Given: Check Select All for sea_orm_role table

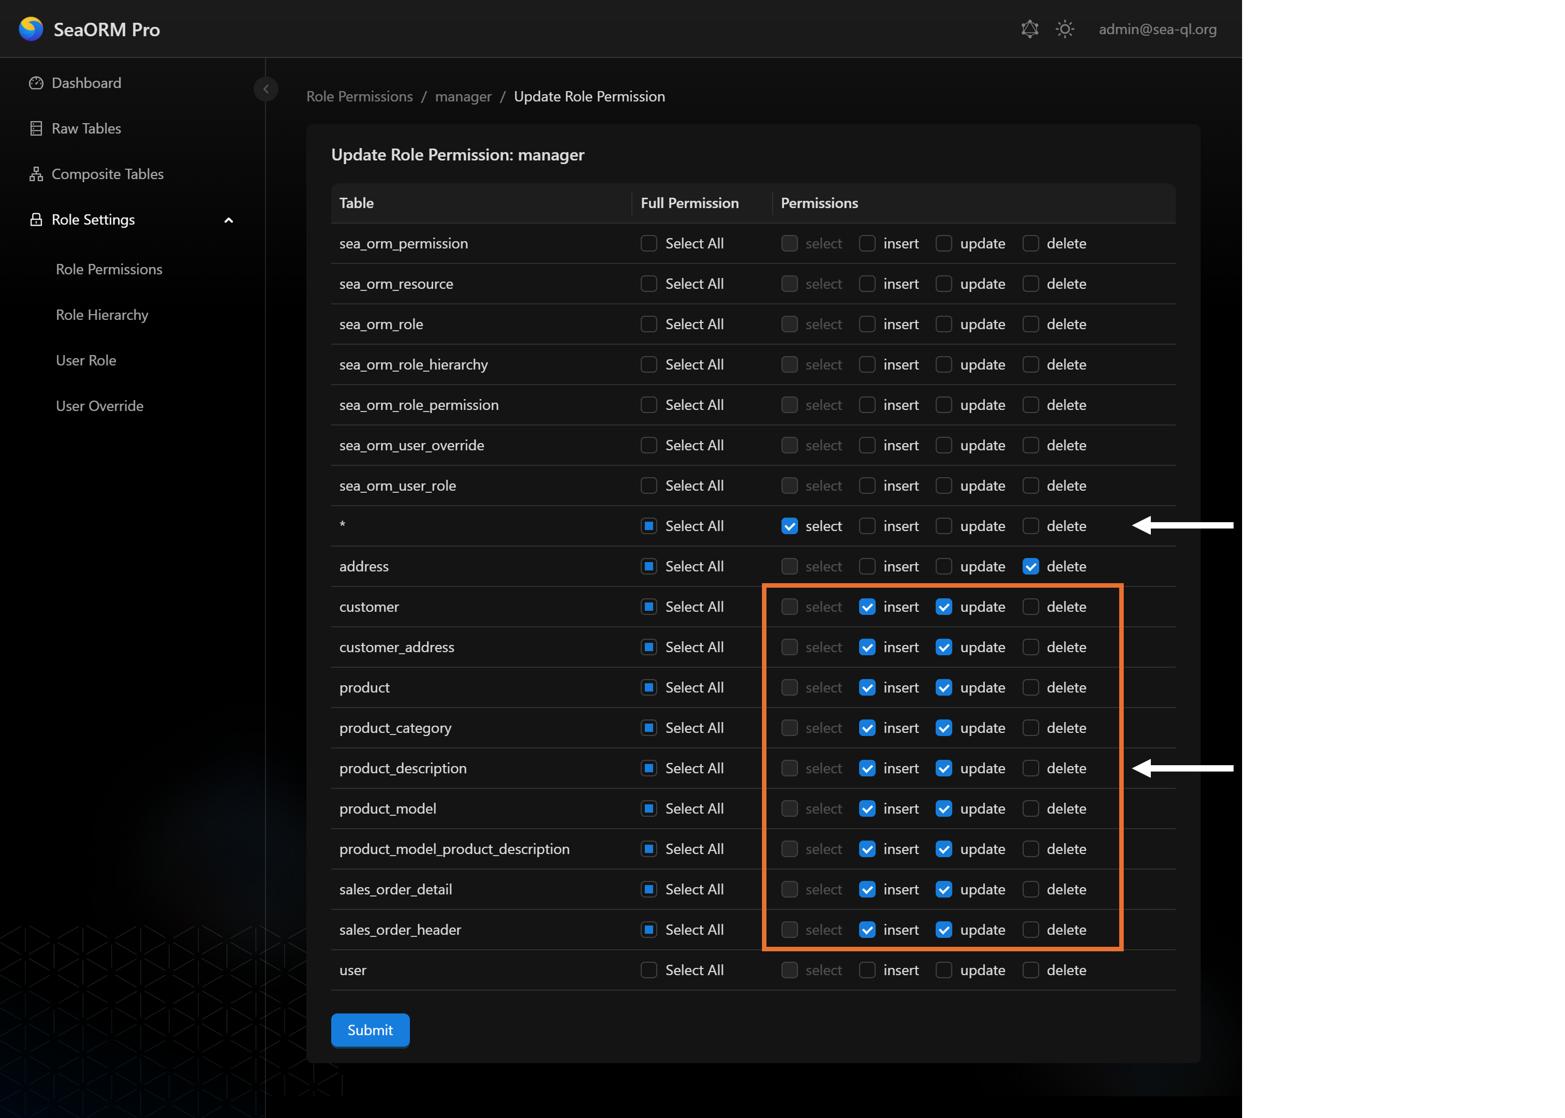Looking at the screenshot, I should [x=648, y=324].
